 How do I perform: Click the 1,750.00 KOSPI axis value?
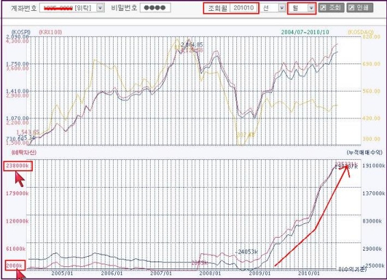[x=17, y=64]
